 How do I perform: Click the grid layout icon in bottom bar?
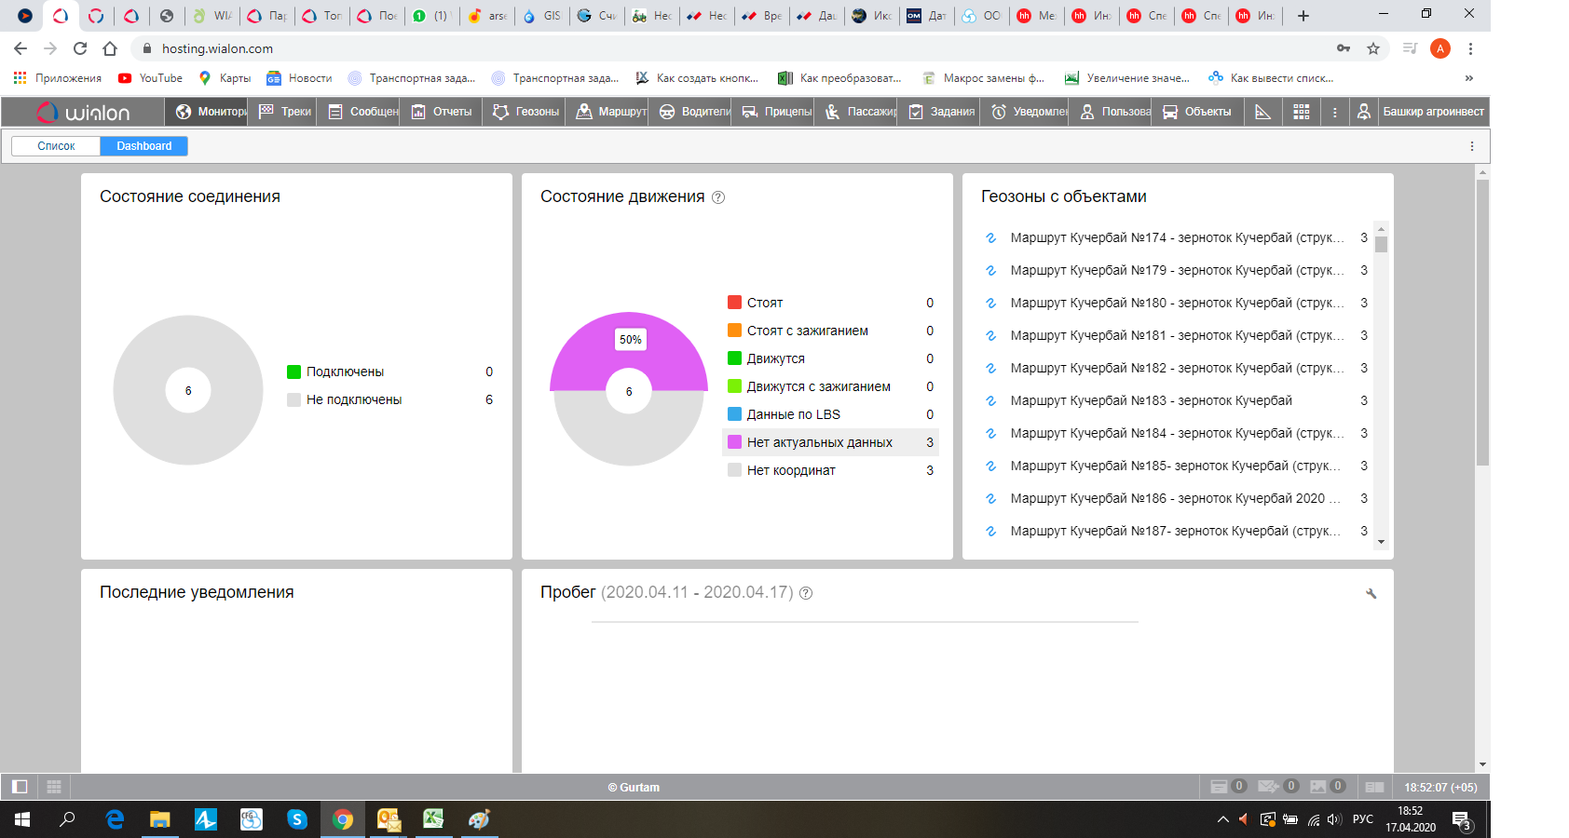tap(54, 787)
